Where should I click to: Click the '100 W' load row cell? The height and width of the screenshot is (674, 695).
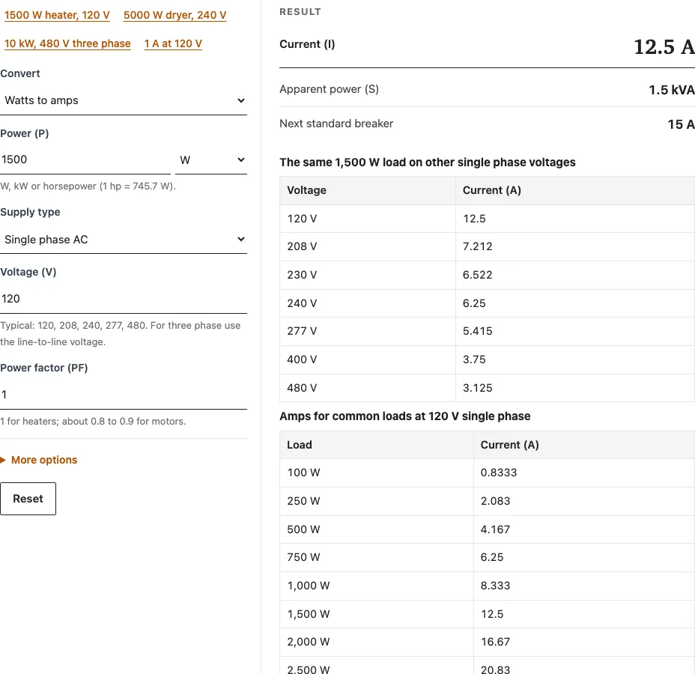(376, 473)
